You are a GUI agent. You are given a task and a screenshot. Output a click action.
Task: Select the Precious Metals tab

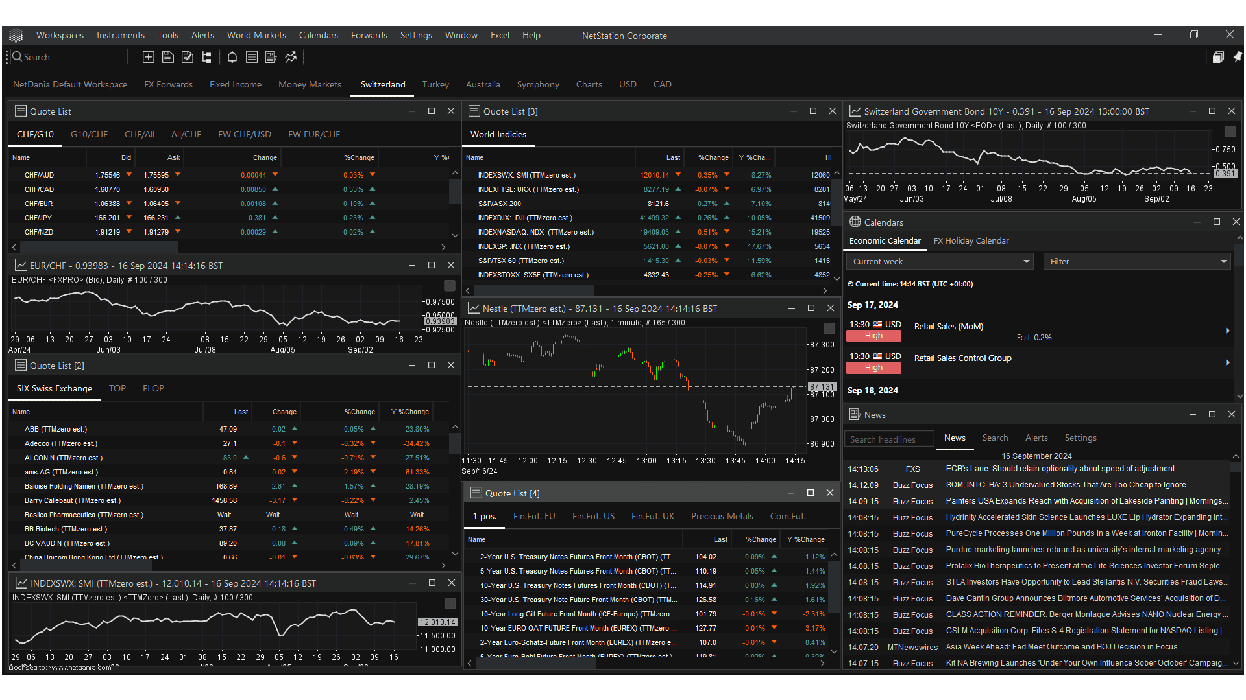click(x=722, y=516)
